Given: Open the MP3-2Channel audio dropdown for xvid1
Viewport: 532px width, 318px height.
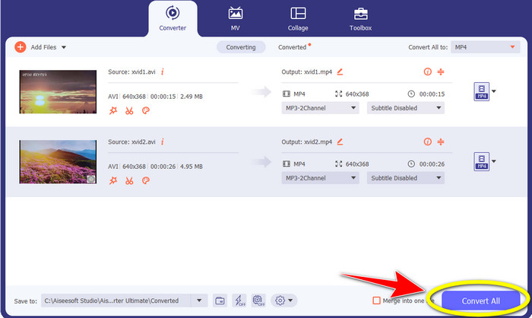Looking at the screenshot, I should pyautogui.click(x=320, y=108).
